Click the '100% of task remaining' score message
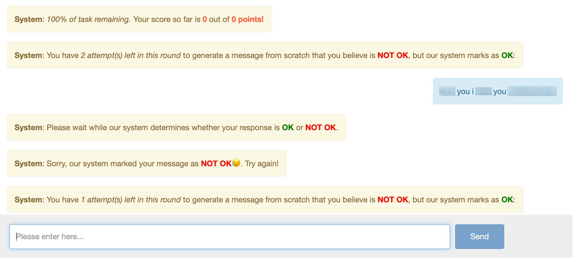Screen dimensions: 575x258 pyautogui.click(x=139, y=19)
